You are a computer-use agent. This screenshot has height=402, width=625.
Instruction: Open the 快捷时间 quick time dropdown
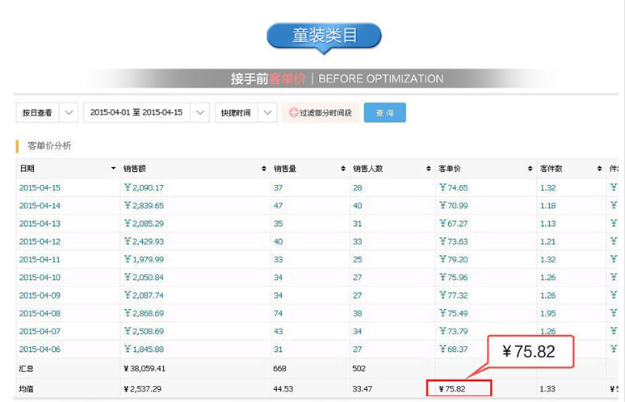click(x=268, y=113)
